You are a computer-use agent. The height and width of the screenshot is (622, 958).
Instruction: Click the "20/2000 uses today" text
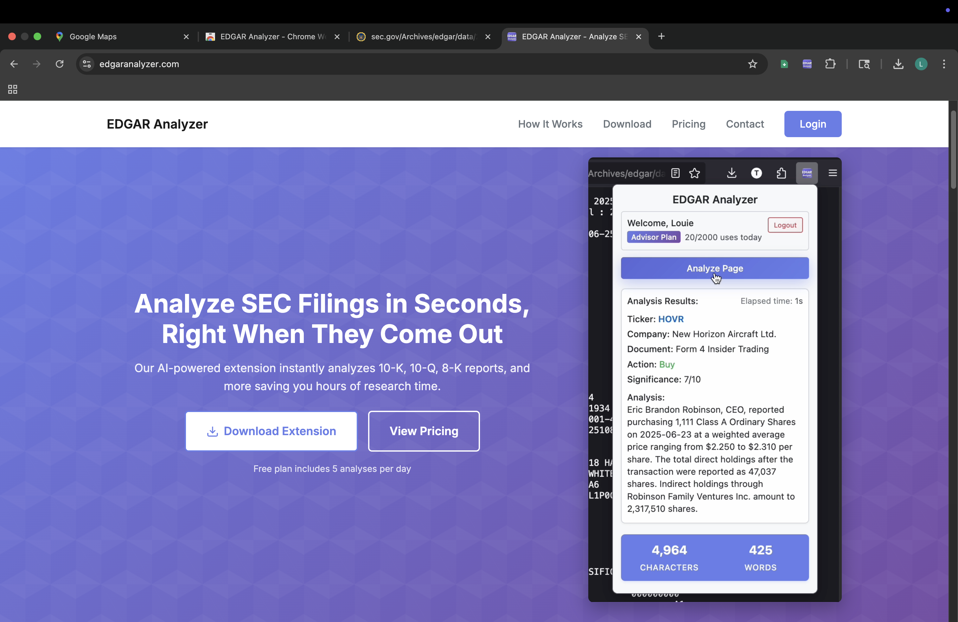click(x=723, y=238)
